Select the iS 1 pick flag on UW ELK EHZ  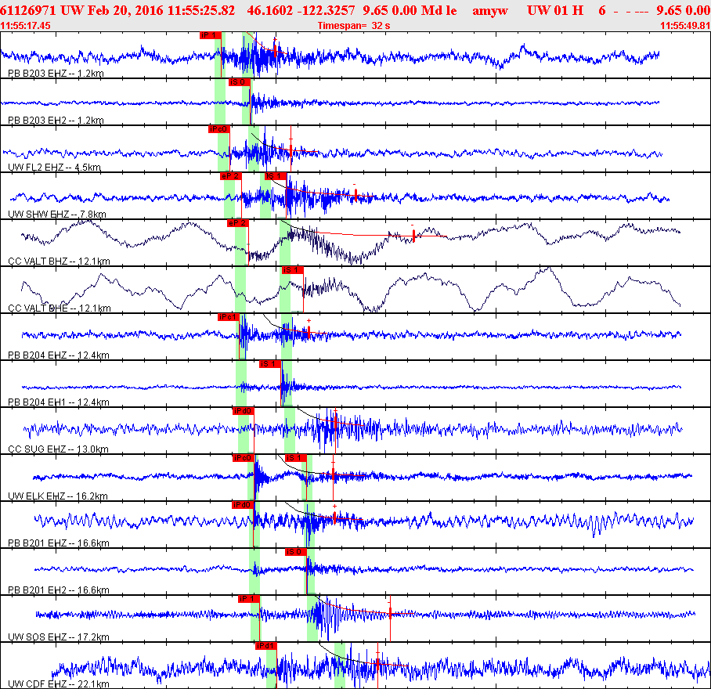pyautogui.click(x=296, y=458)
